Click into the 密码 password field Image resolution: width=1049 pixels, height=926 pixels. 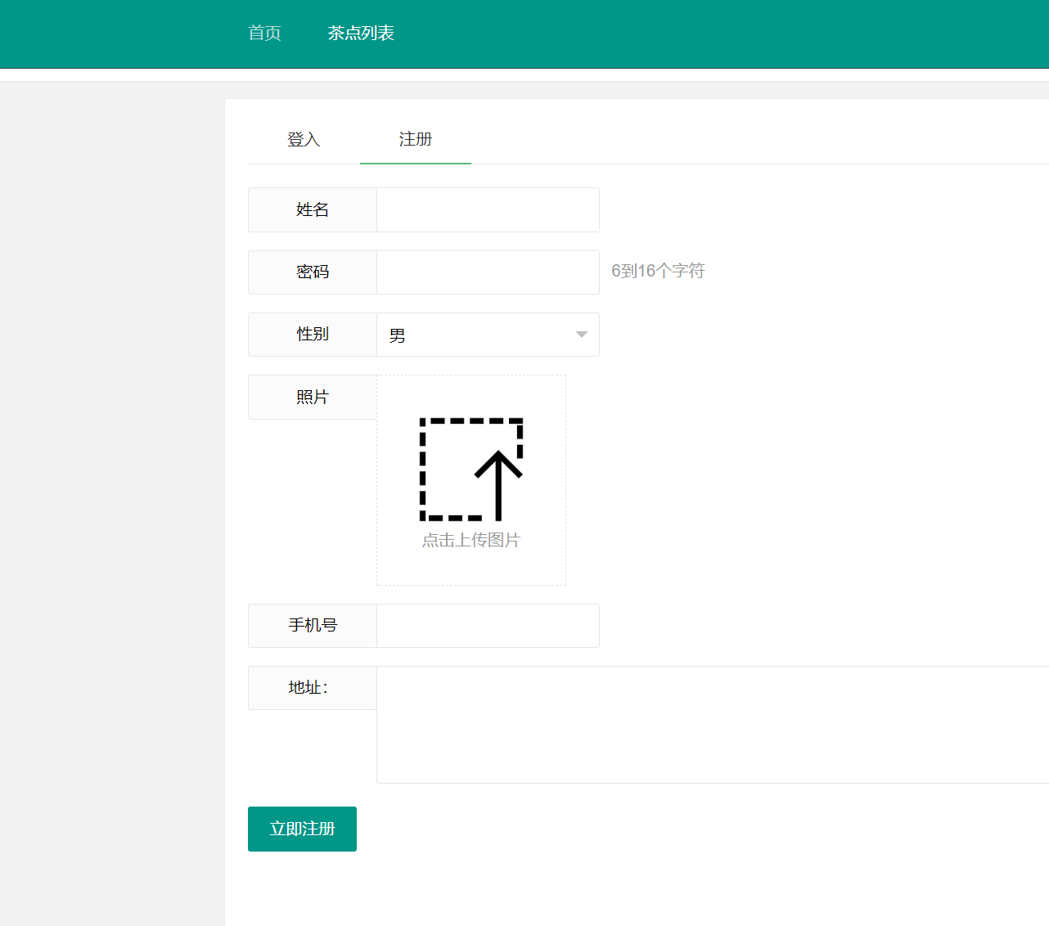(x=488, y=272)
